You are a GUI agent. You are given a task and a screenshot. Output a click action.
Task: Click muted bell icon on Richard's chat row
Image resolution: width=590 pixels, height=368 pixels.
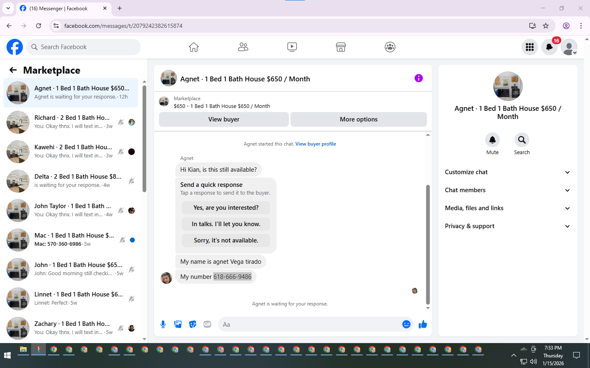(x=121, y=122)
